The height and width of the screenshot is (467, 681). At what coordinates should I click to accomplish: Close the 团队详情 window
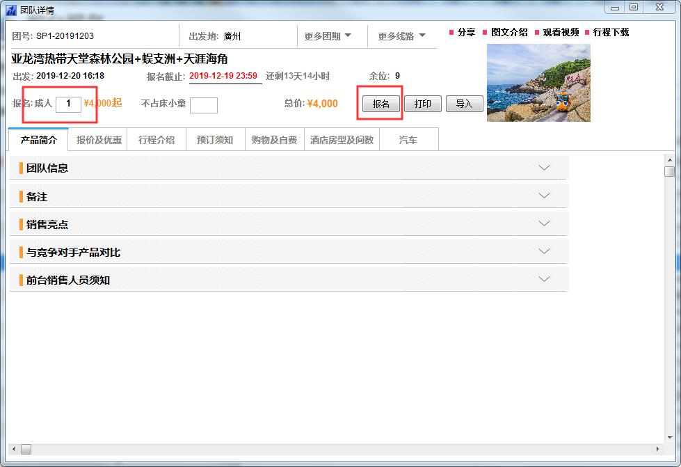(x=659, y=8)
